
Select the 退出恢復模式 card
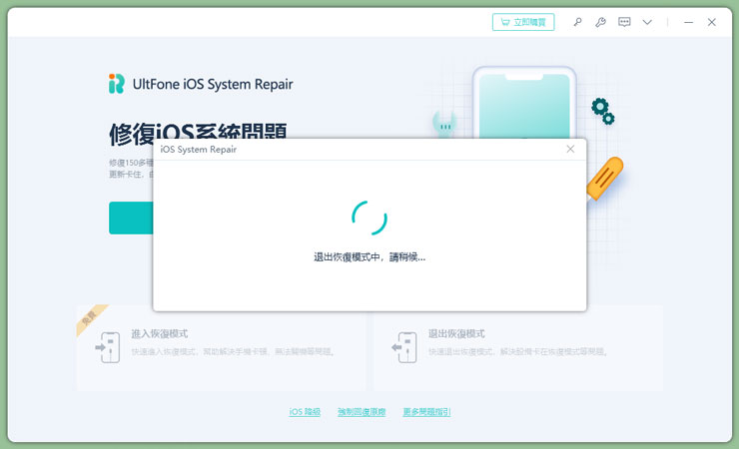coord(518,347)
